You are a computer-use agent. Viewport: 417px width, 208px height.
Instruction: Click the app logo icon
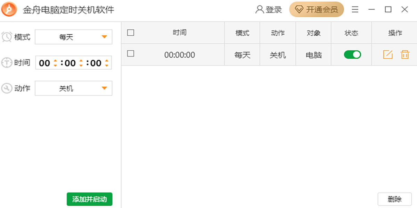(9, 9)
